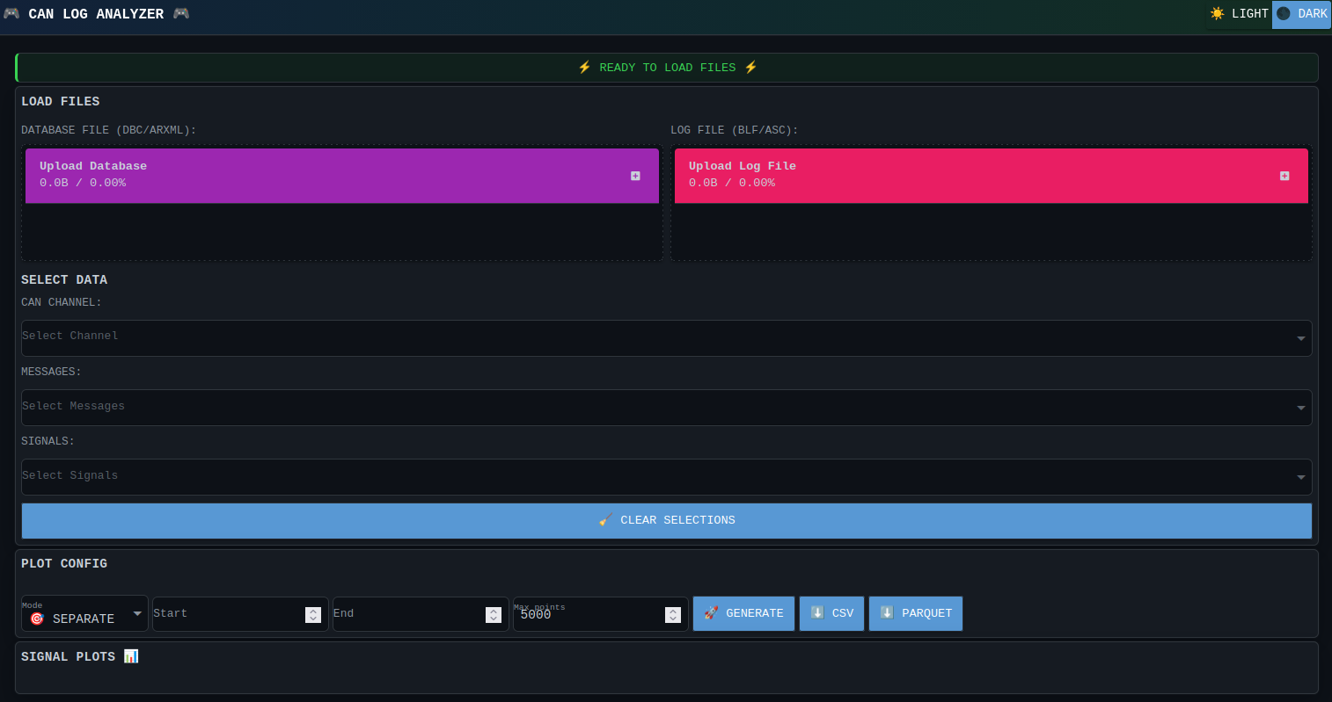Image resolution: width=1332 pixels, height=702 pixels.
Task: Click Upload Log File drop area
Action: pyautogui.click(x=992, y=203)
